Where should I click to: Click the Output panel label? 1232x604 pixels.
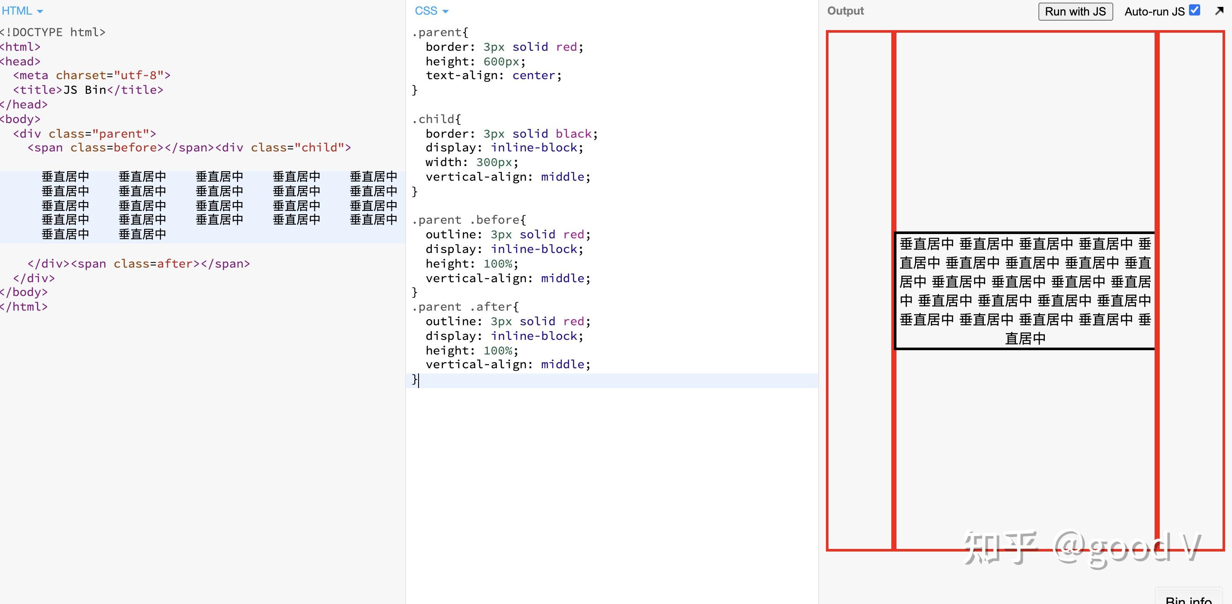(x=845, y=11)
